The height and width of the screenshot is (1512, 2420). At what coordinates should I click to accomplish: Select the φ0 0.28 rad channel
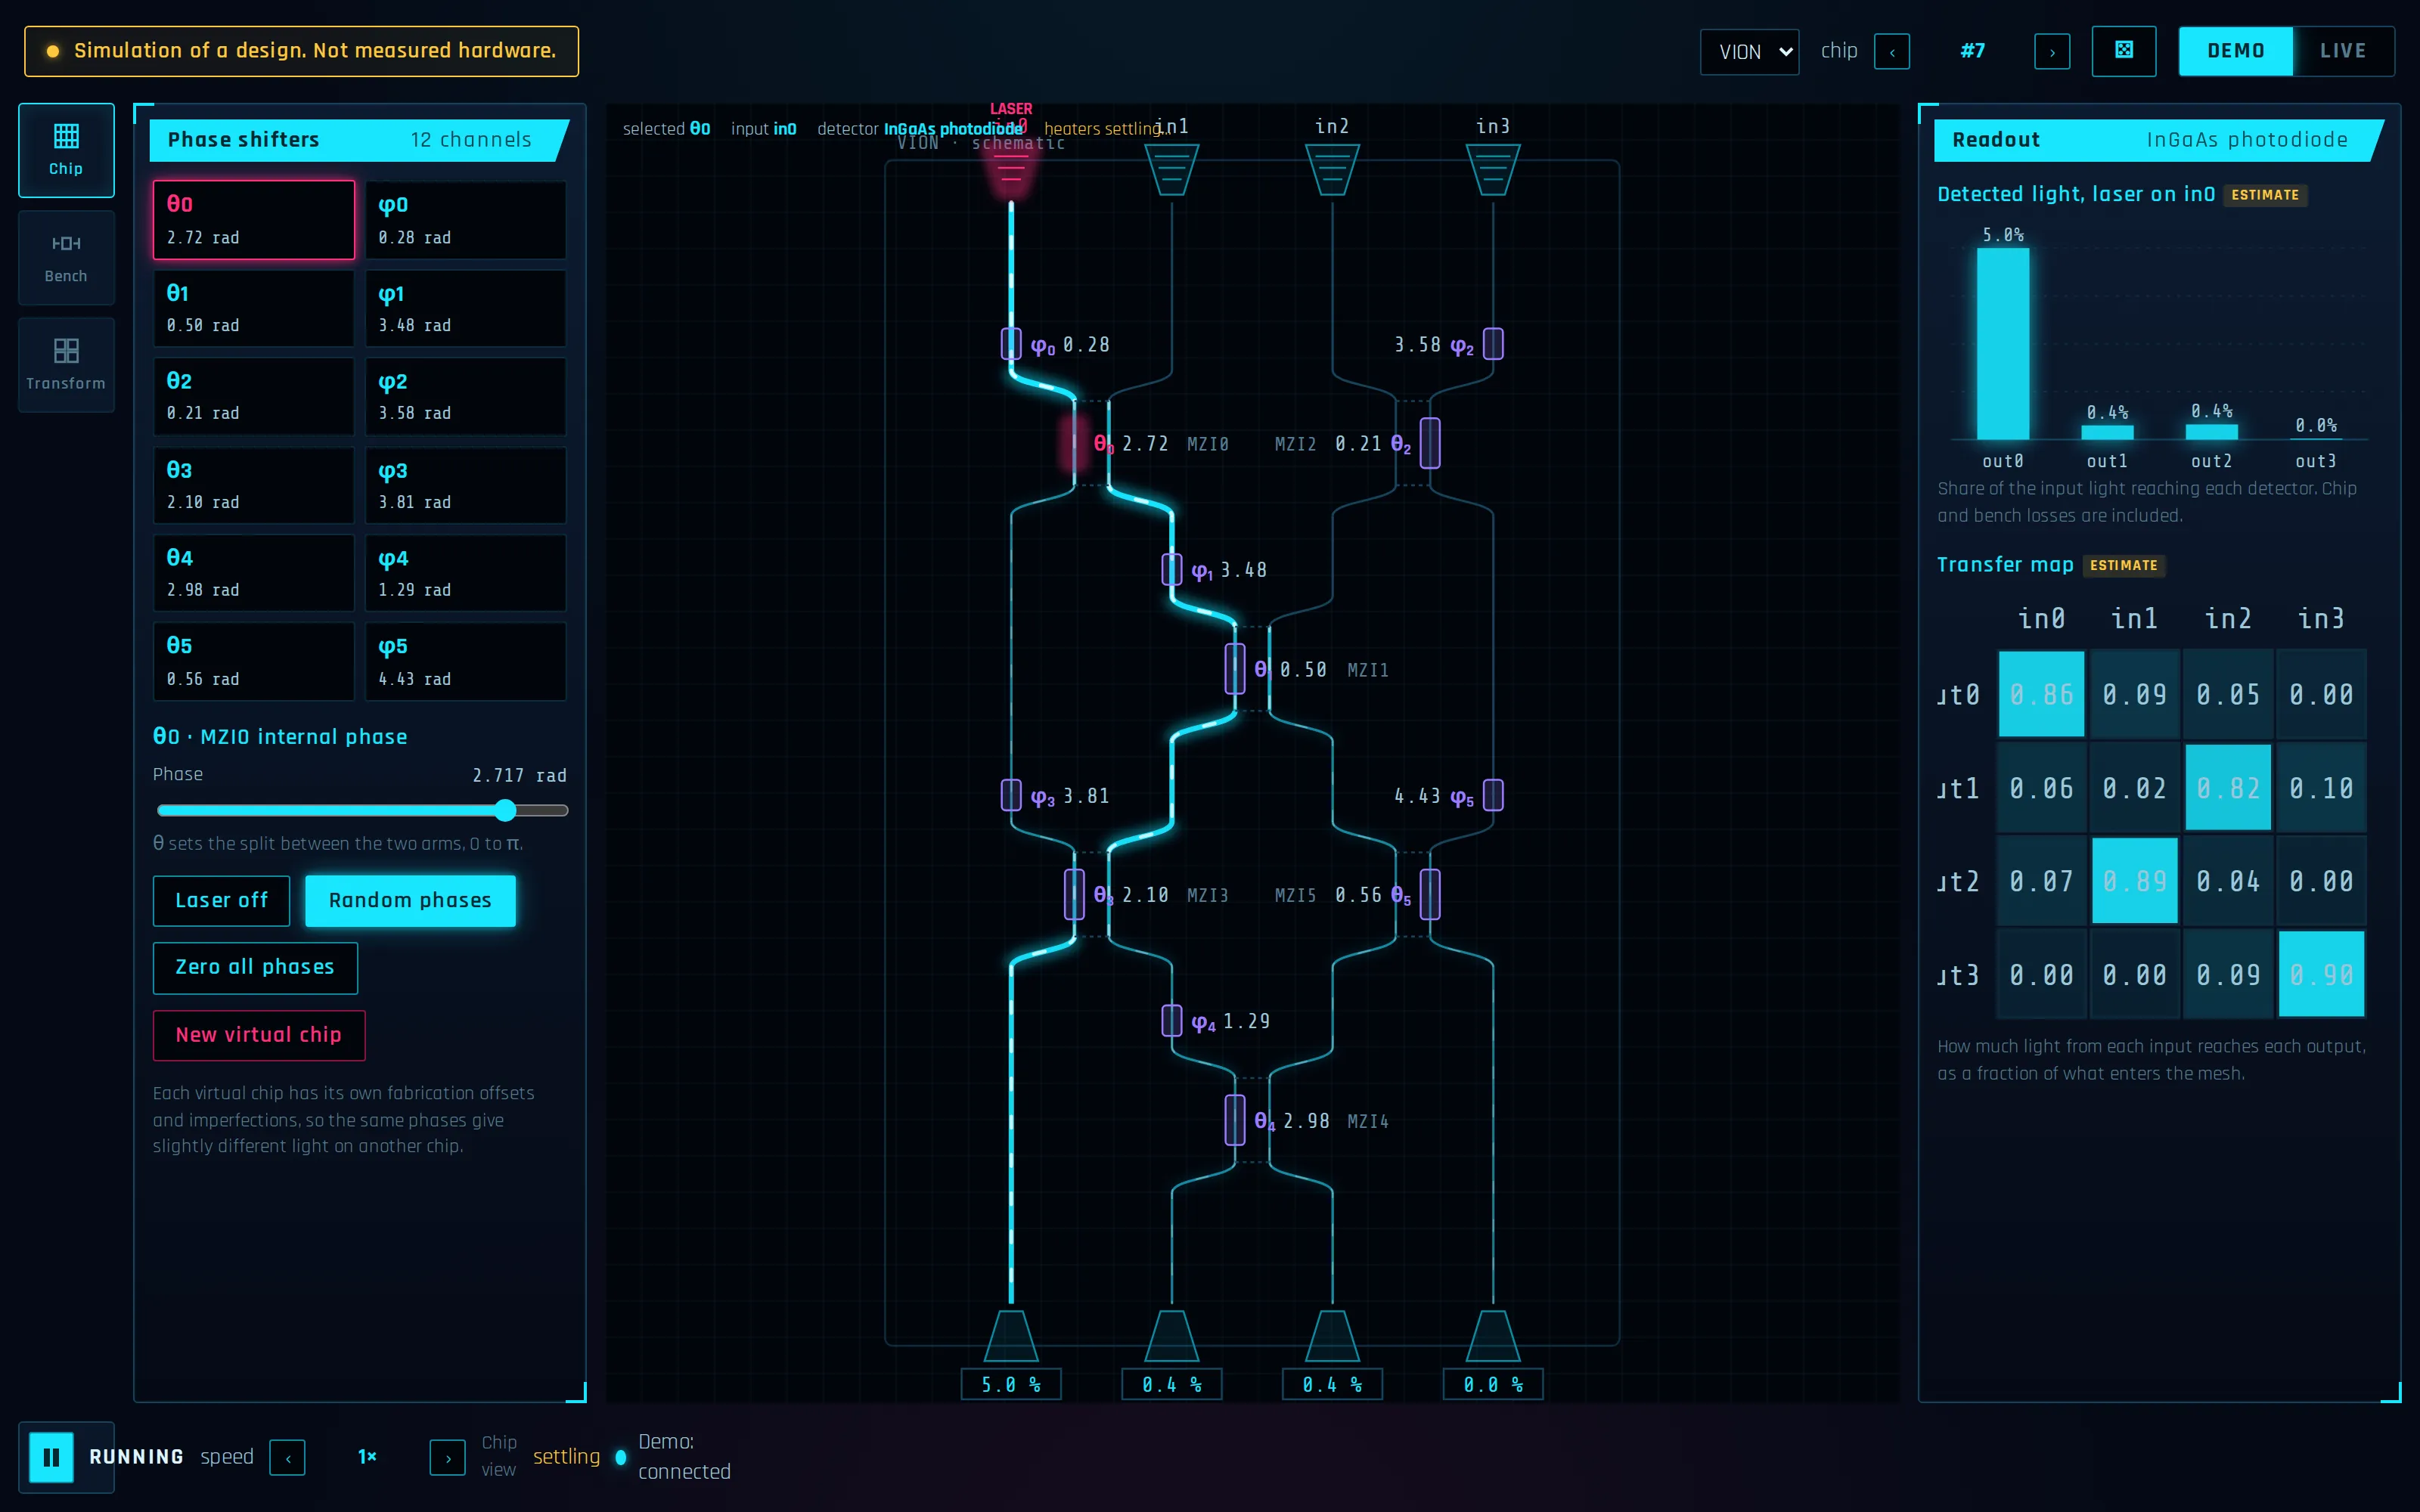pos(466,220)
